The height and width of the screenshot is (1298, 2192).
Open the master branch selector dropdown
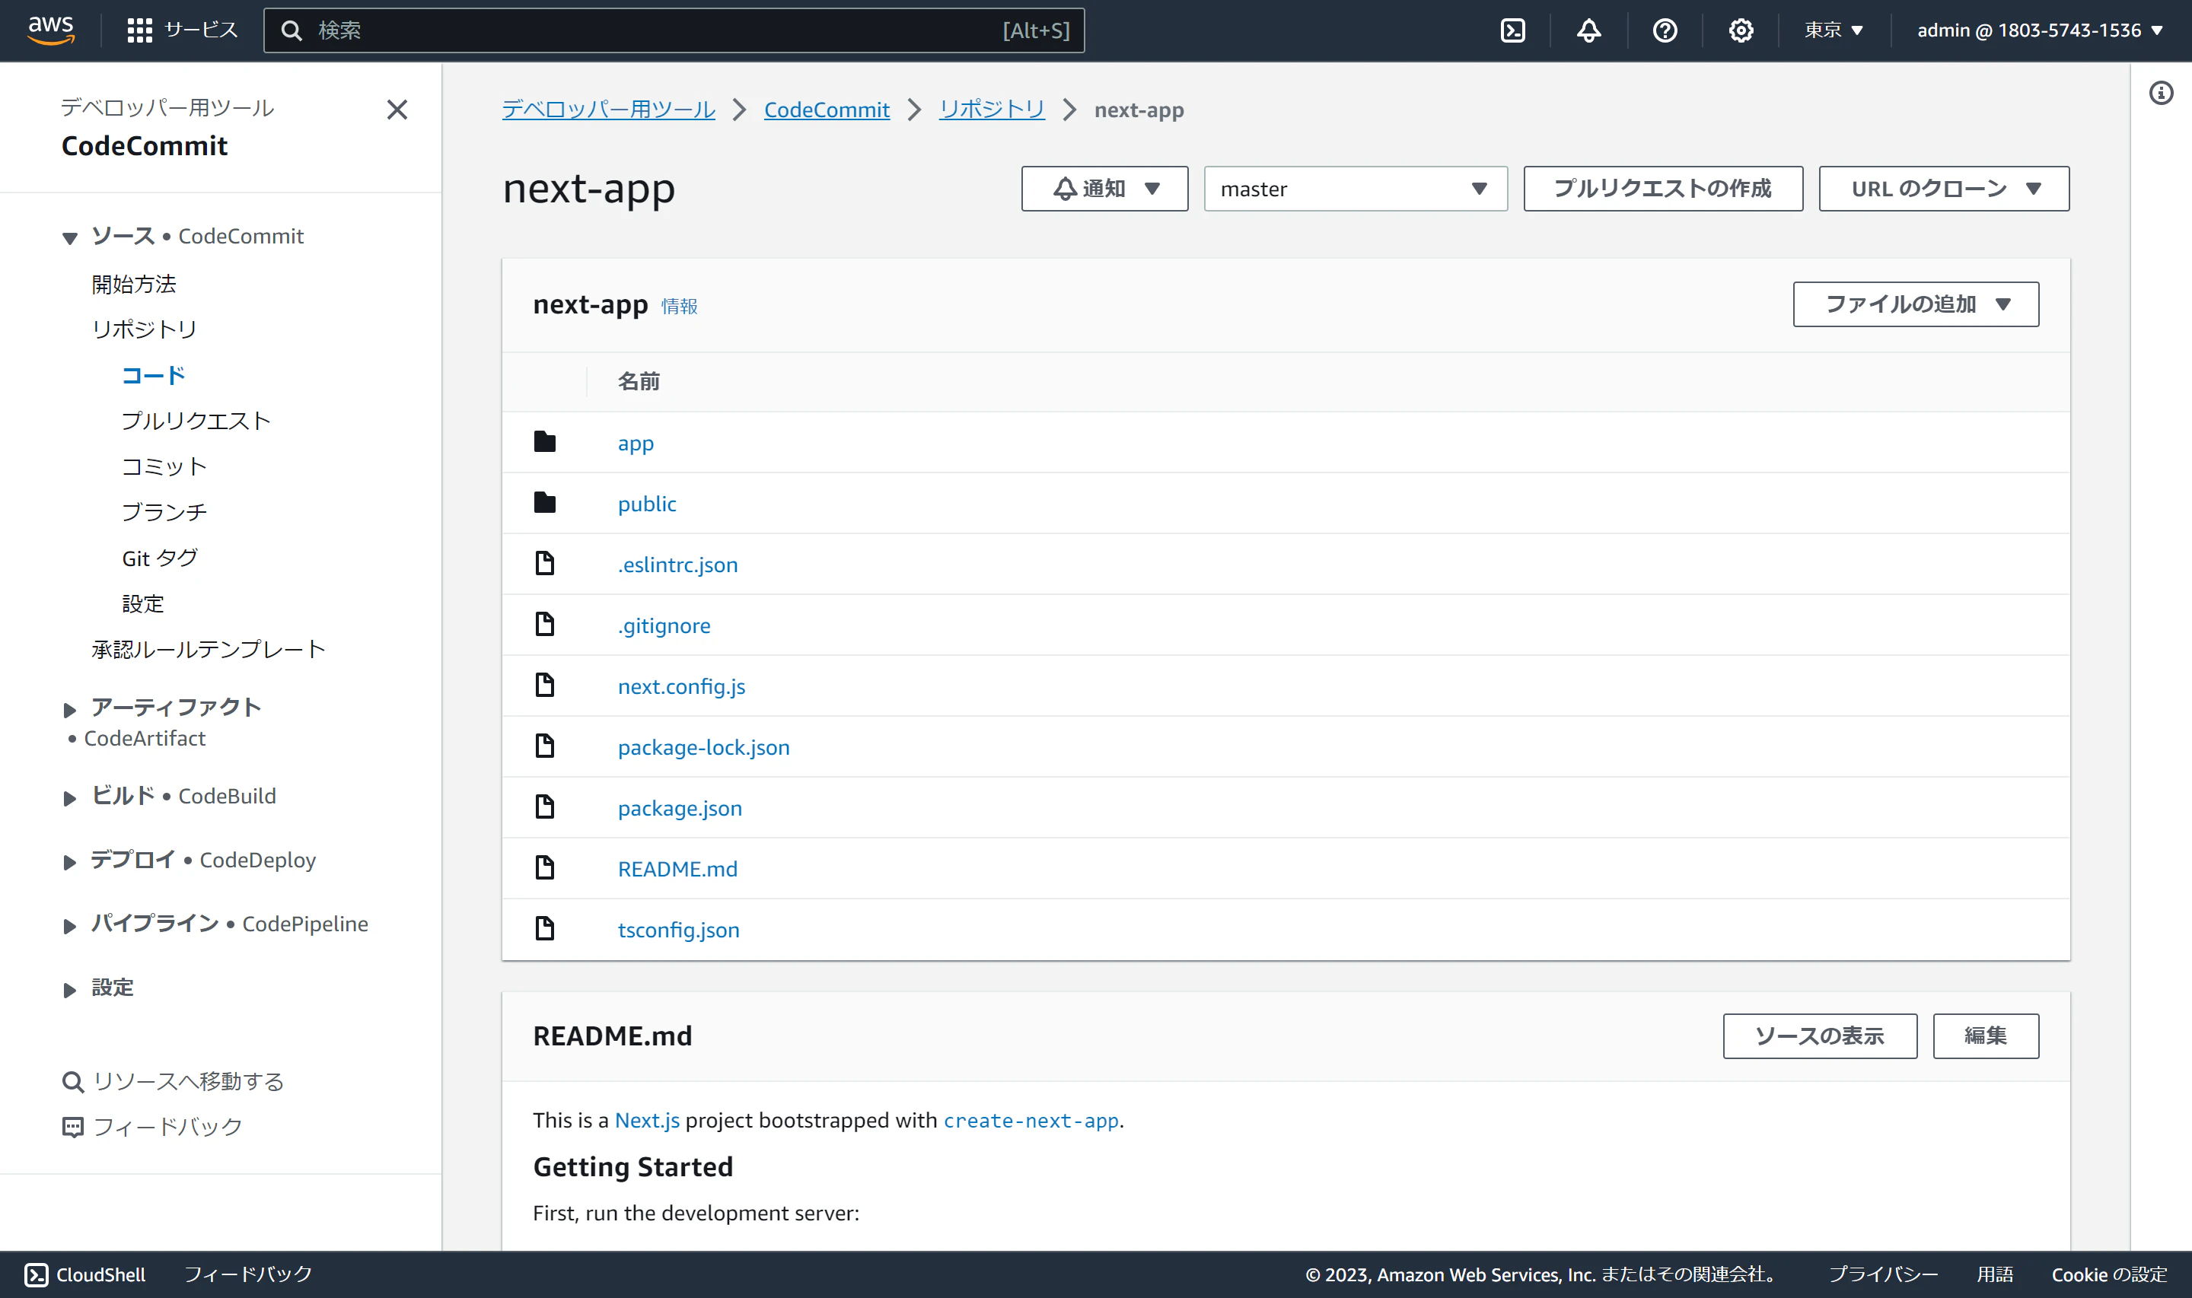(1354, 188)
